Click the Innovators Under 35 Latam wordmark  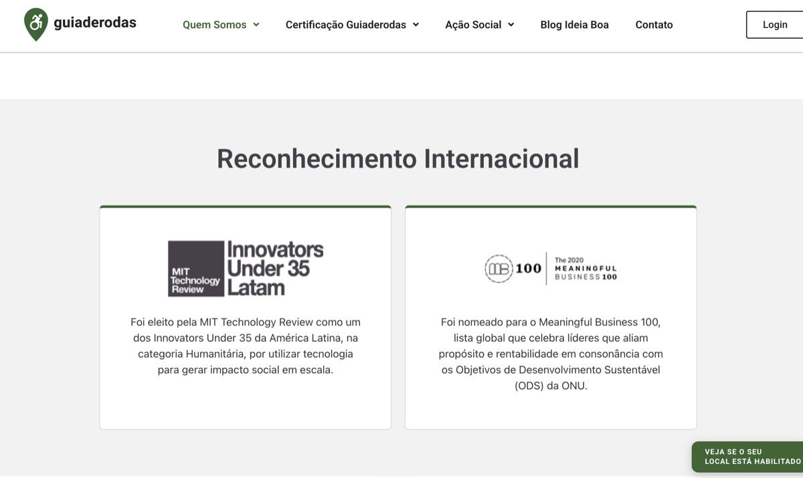click(275, 269)
